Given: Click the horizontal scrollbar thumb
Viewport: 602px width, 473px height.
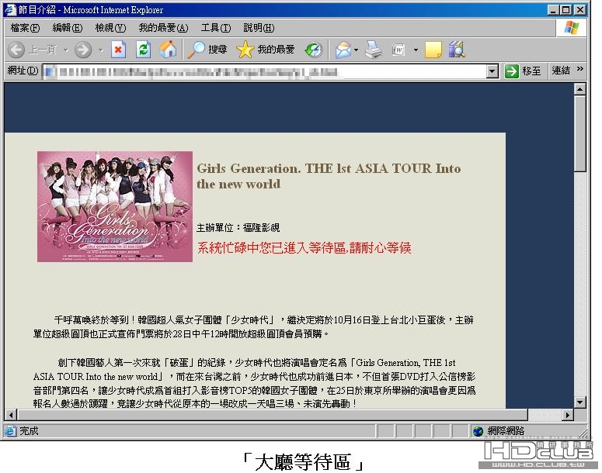Looking at the screenshot, I should [273, 414].
